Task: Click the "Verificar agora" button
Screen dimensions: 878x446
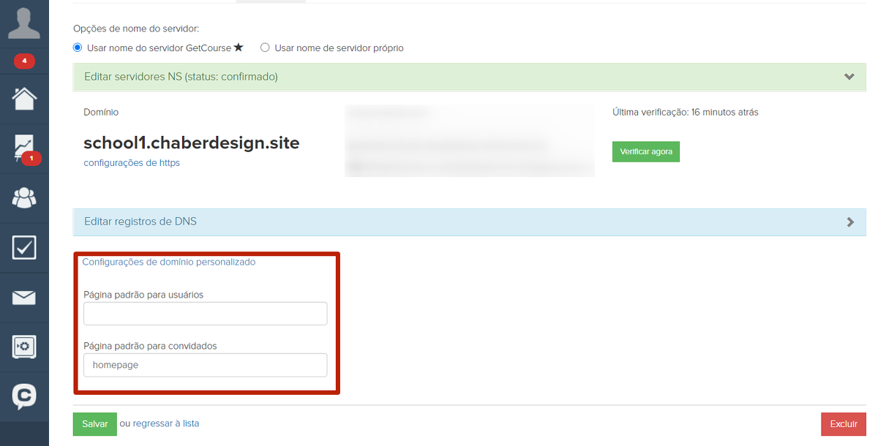Action: (645, 151)
